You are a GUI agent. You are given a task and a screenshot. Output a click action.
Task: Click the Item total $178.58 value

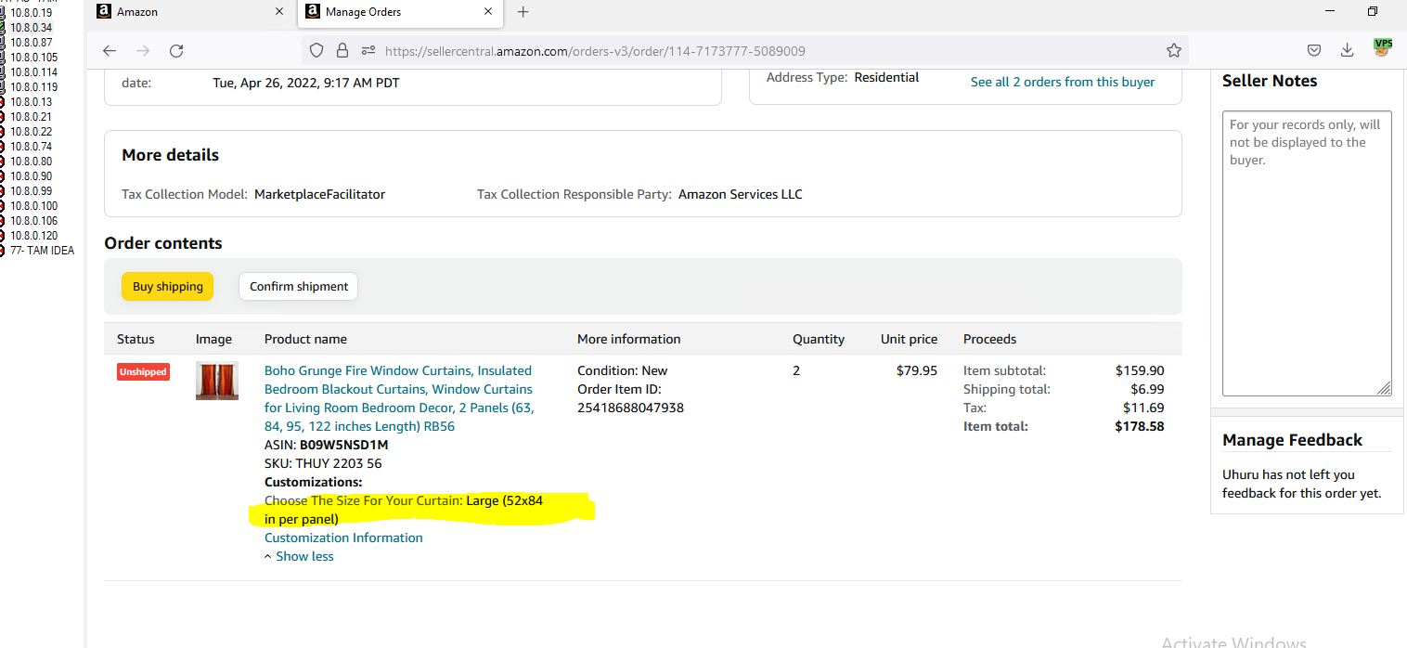(x=1140, y=426)
